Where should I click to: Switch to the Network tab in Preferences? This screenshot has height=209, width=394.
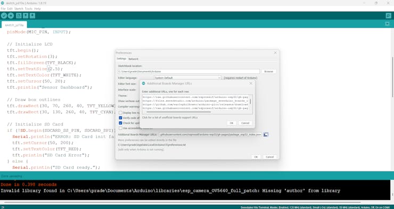coord(133,59)
